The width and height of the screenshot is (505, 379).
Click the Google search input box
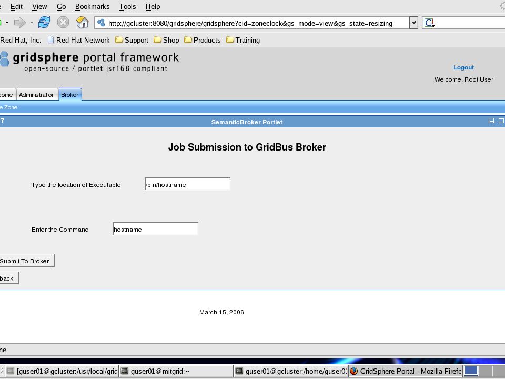(470, 23)
